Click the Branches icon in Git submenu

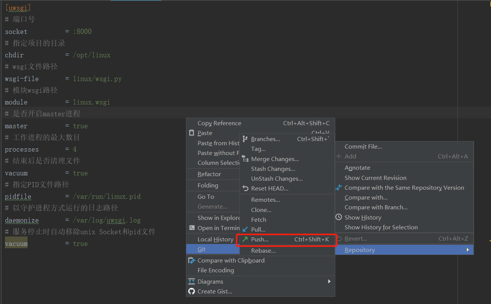coord(245,139)
